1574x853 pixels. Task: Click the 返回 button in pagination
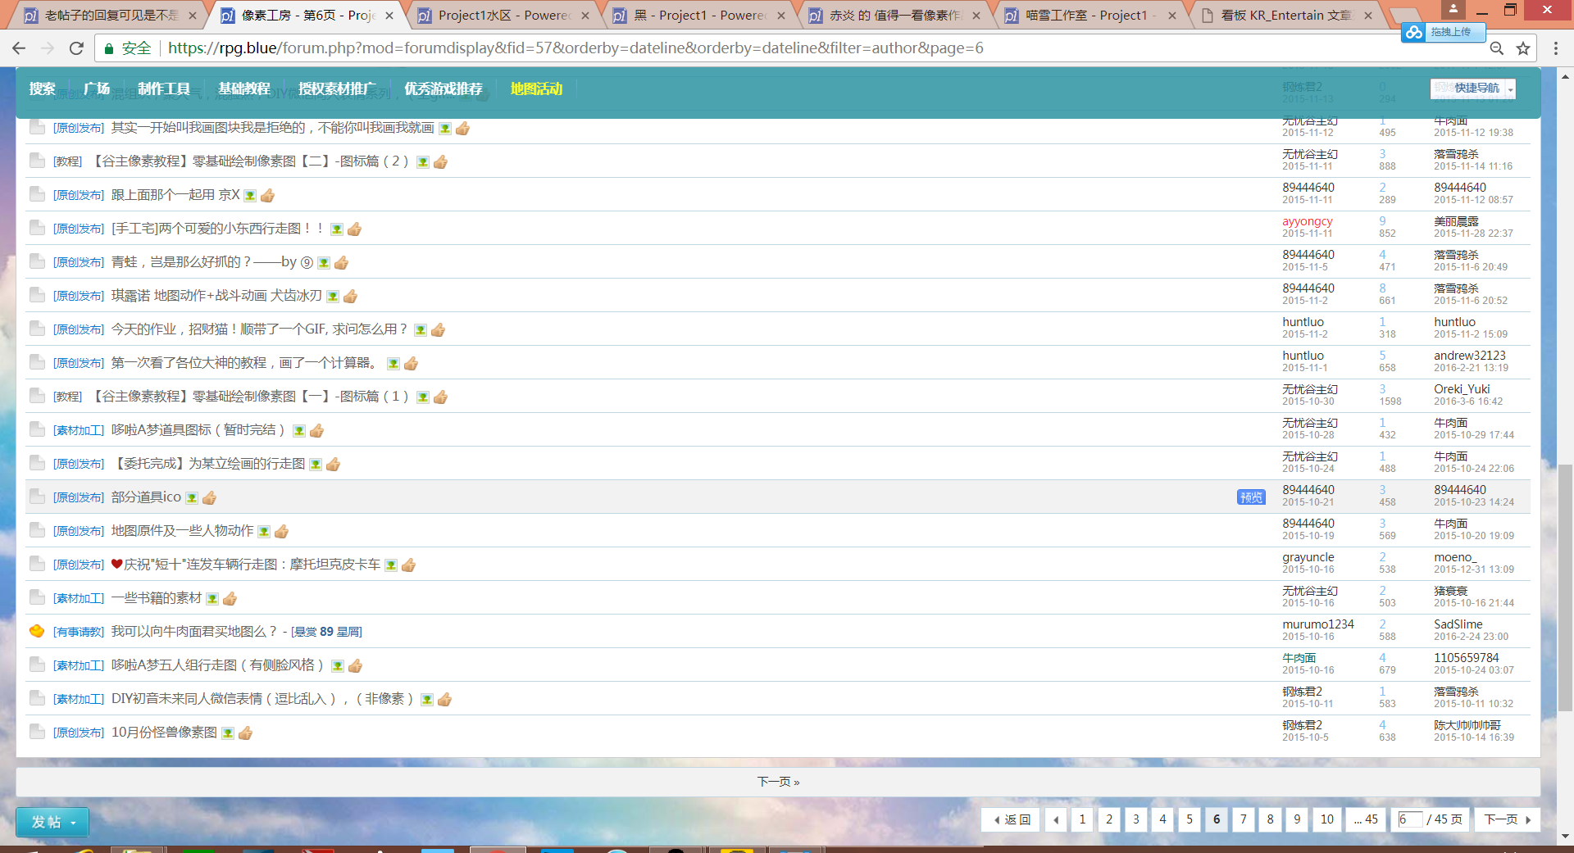tap(1011, 819)
